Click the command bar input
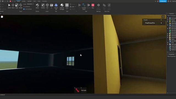Screen dimensions: 176x99 tap(83, 95)
